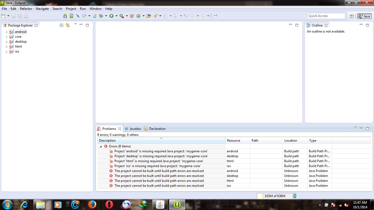374x210 pixels.
Task: Click the Collapse All icon in Package Explorer
Action: click(x=62, y=25)
